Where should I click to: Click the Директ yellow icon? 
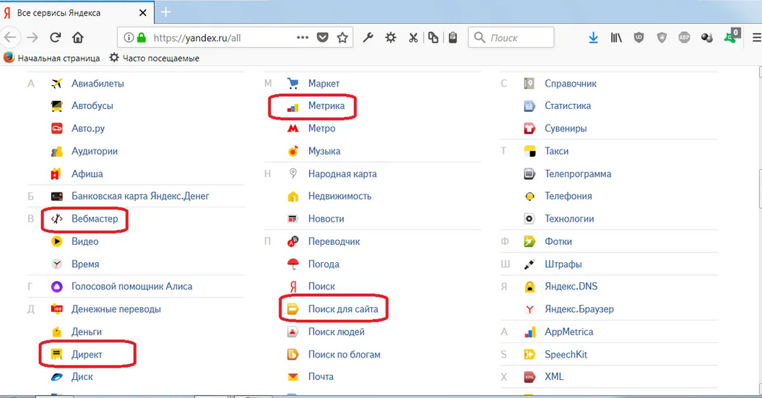tap(57, 354)
